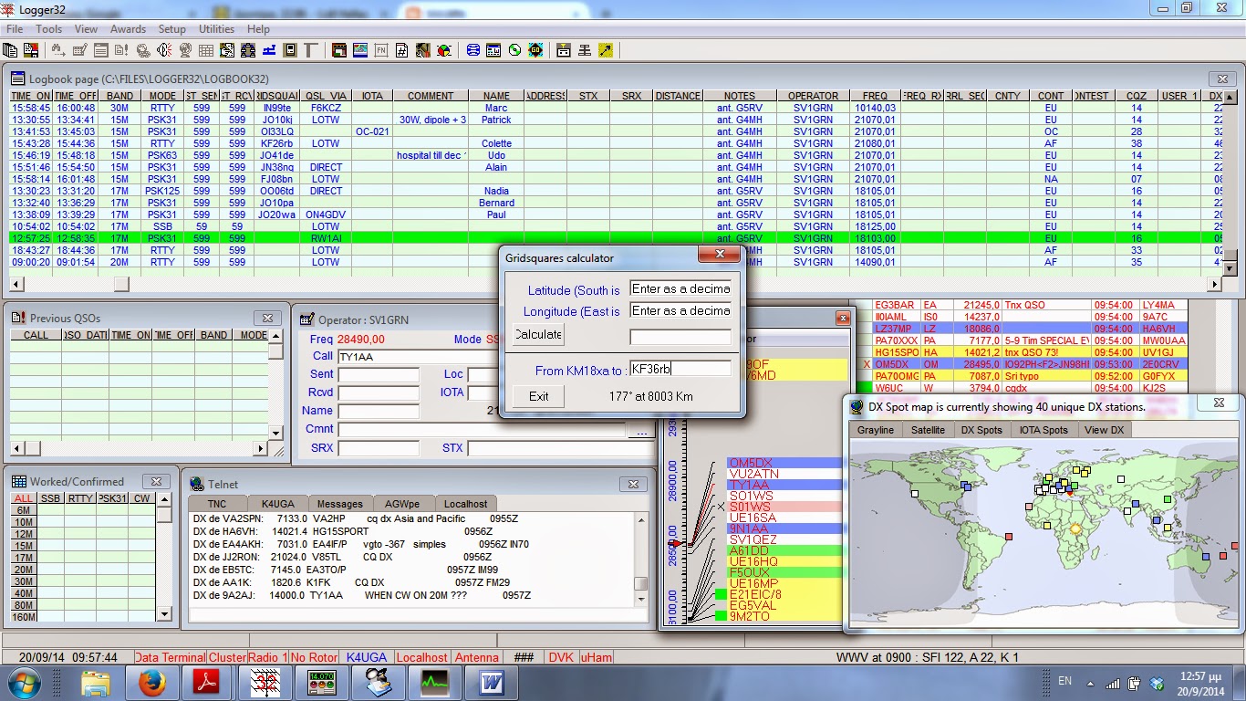Click the hash symbol toolbar icon

point(401,50)
